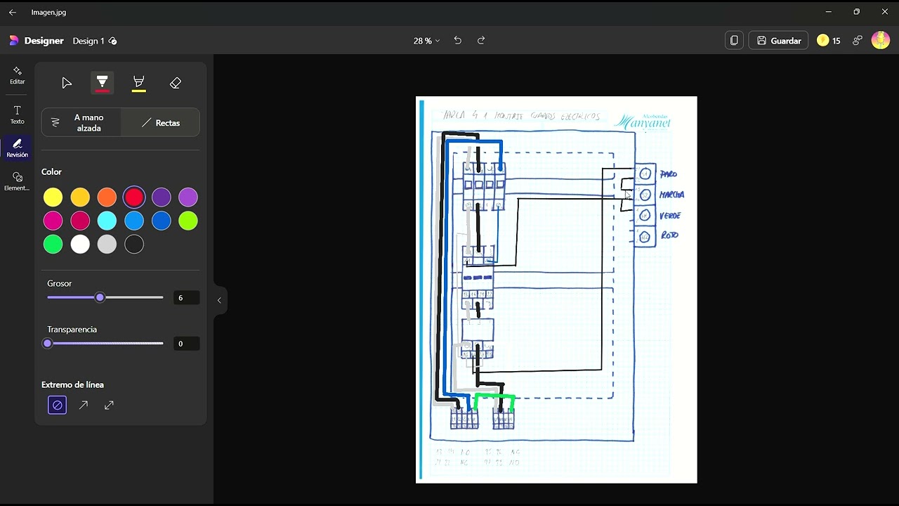Click the Grosor slider handle
This screenshot has height=506, width=899.
click(100, 297)
